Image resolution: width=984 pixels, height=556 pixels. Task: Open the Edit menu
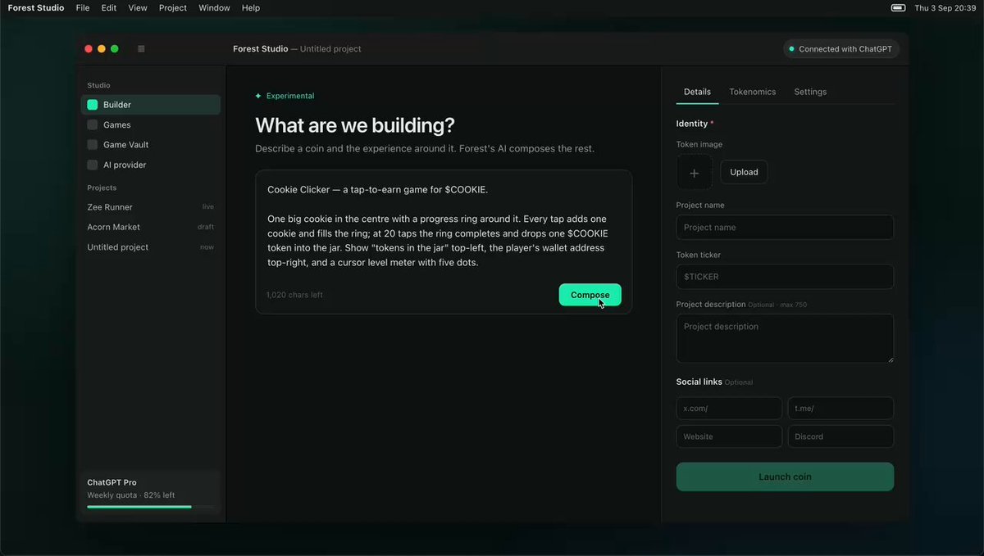click(x=109, y=8)
